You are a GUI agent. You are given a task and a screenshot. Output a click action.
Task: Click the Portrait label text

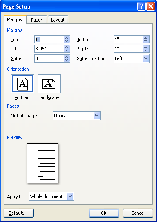pos(22,97)
